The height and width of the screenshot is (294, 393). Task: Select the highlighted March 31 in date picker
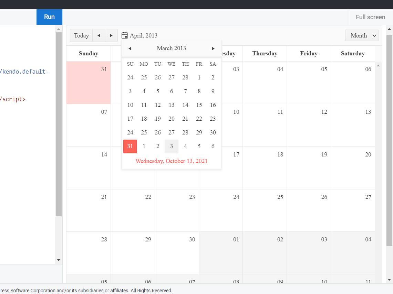[130, 146]
